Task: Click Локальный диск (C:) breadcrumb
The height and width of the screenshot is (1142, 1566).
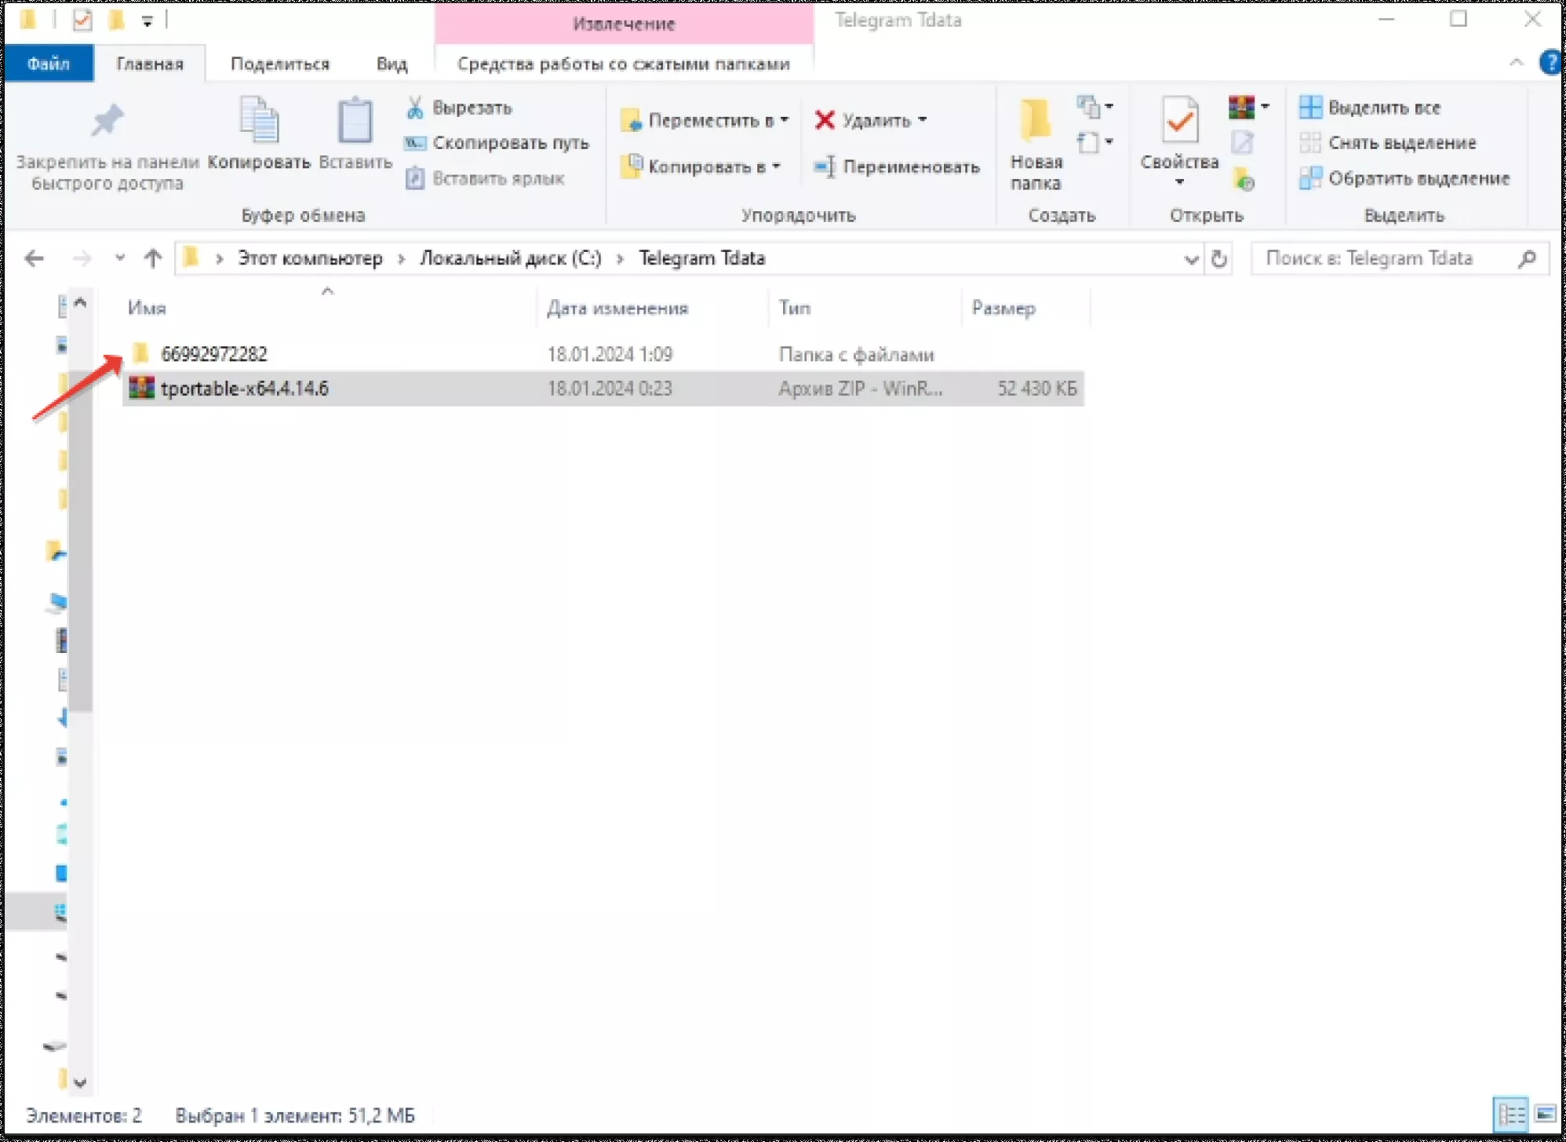Action: tap(511, 258)
